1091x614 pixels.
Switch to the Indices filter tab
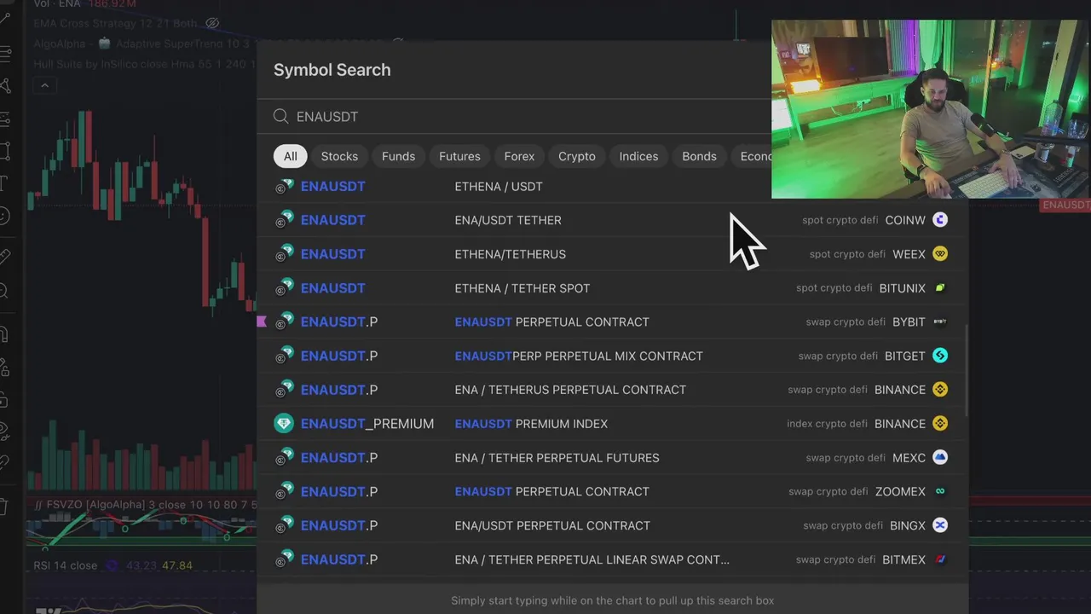point(638,156)
